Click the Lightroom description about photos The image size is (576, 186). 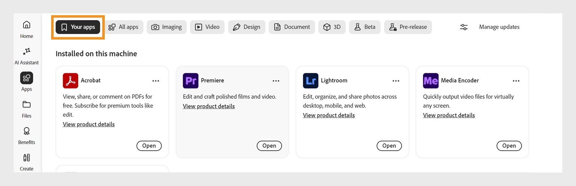(350, 101)
